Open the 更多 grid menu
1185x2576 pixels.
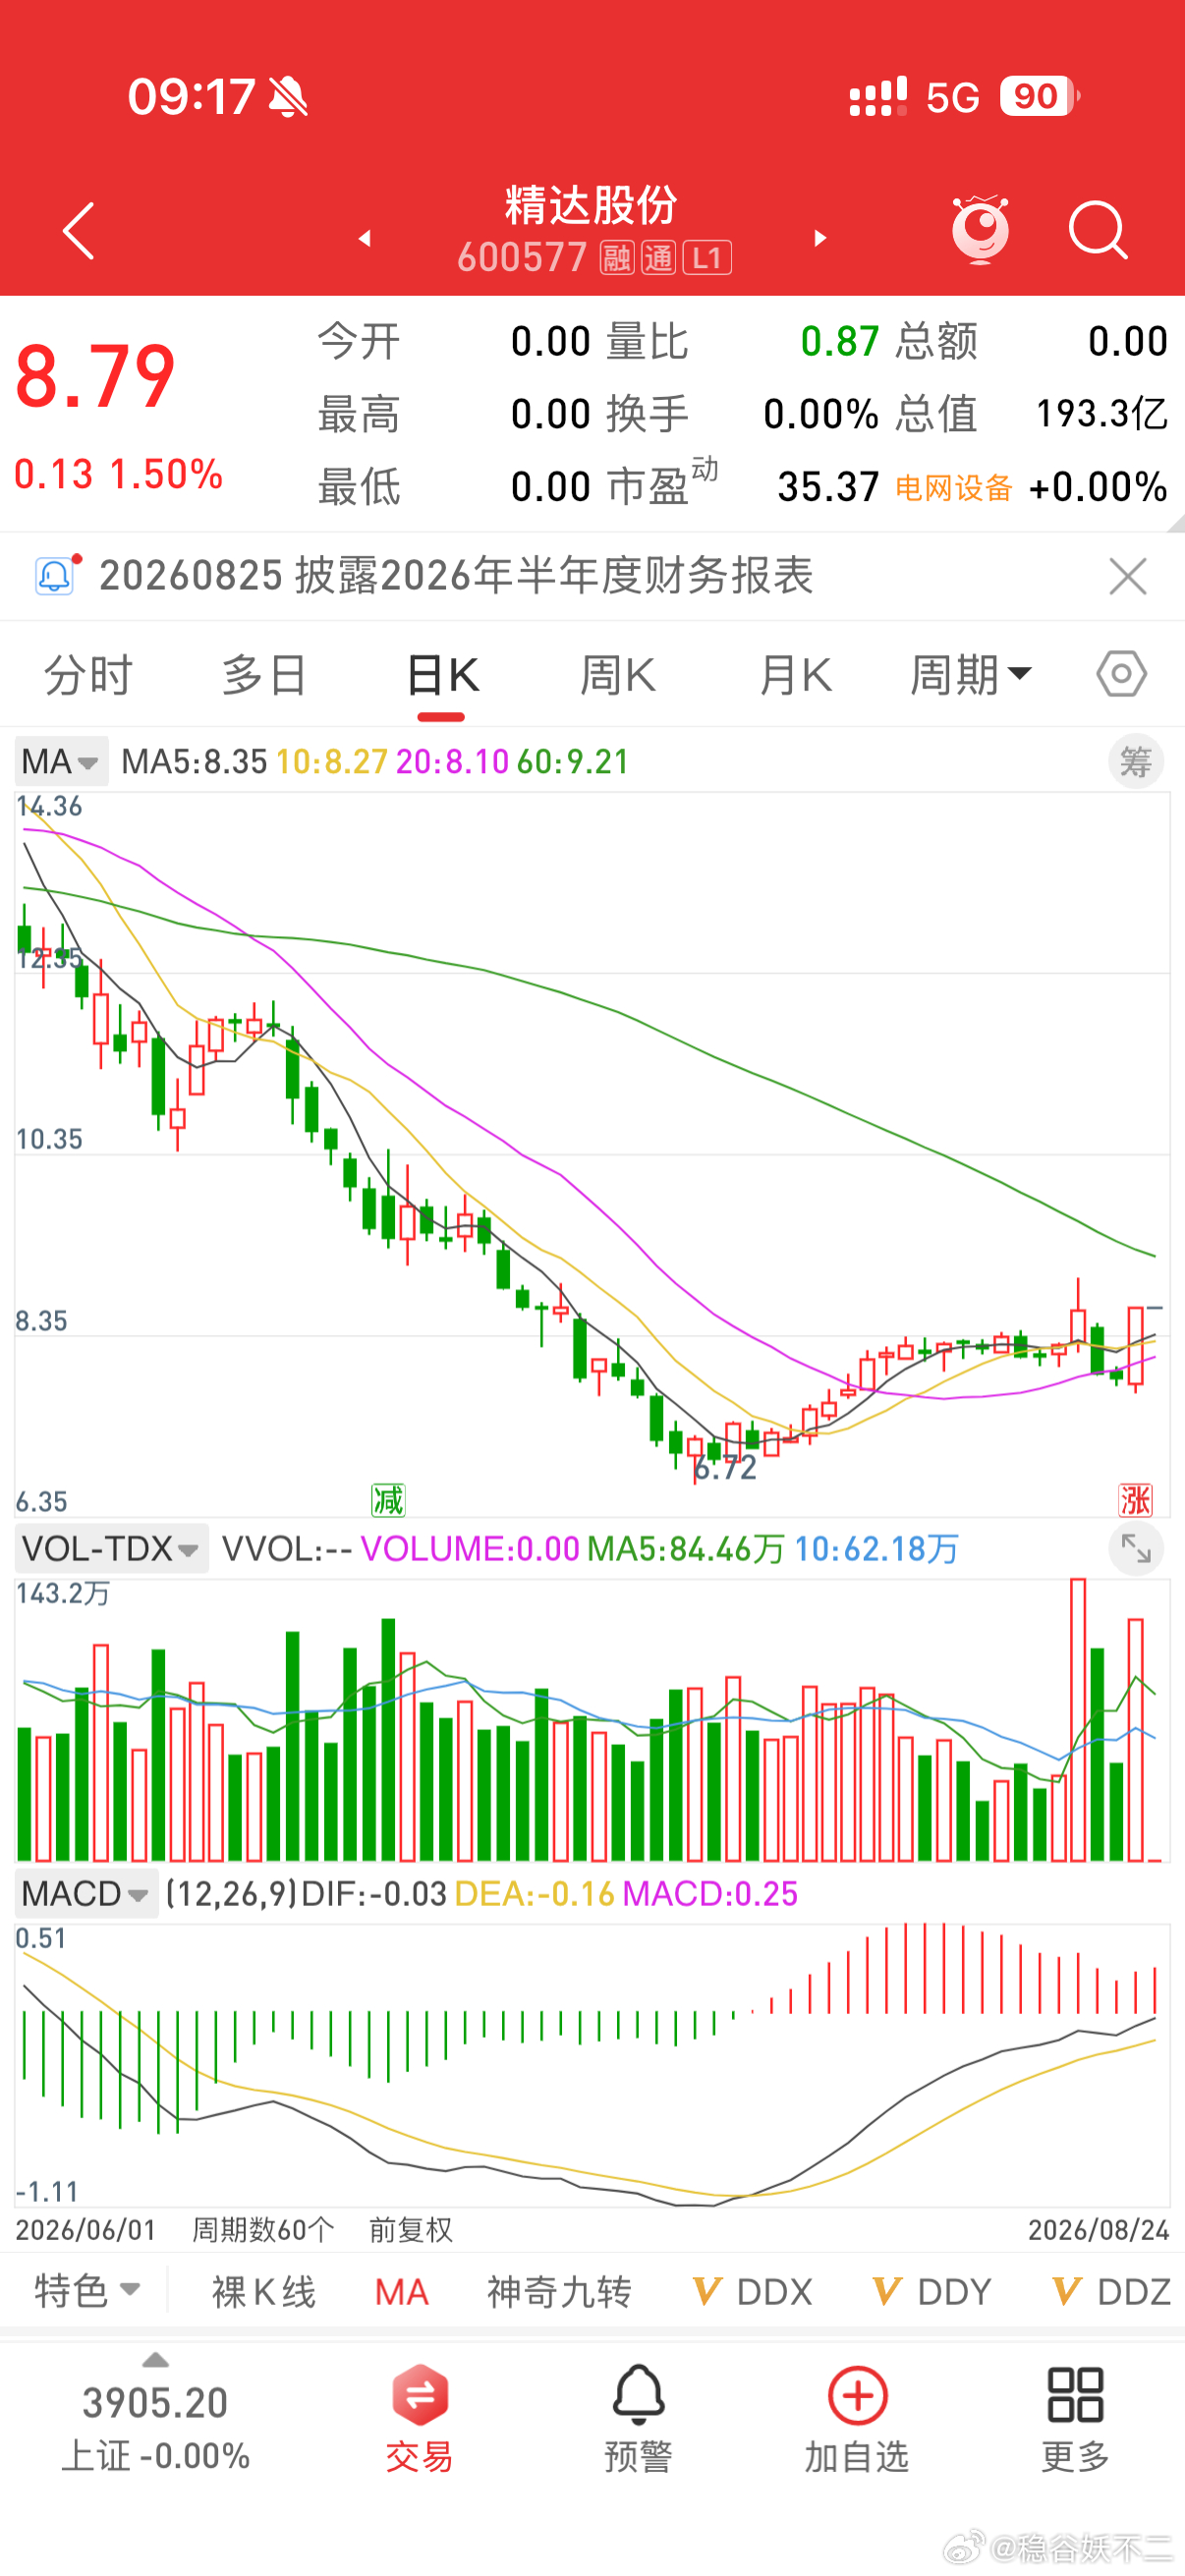tap(1075, 2395)
